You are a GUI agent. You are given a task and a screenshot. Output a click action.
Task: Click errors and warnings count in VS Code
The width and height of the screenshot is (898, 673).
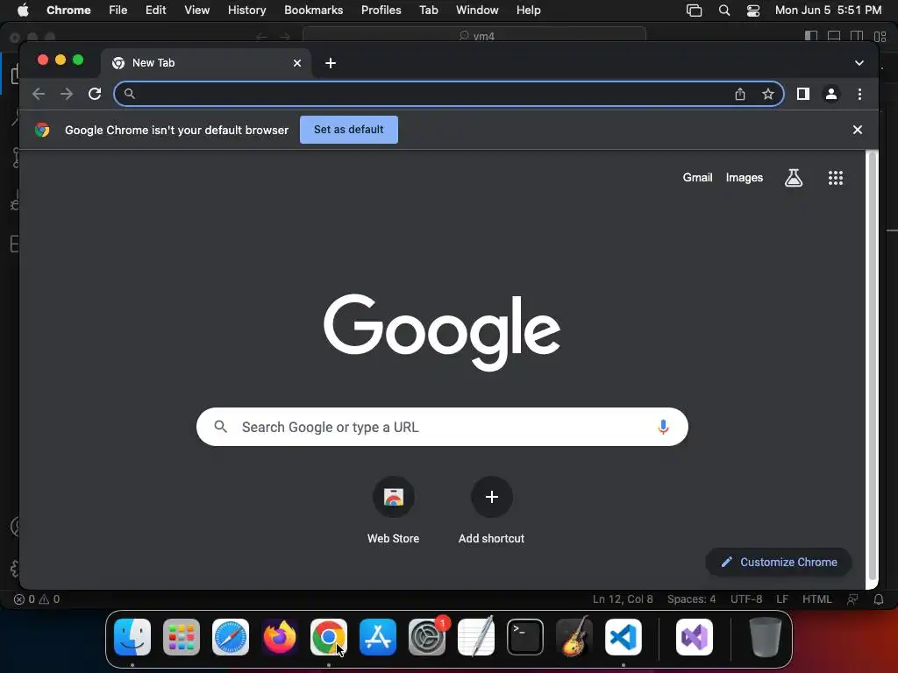coord(37,599)
